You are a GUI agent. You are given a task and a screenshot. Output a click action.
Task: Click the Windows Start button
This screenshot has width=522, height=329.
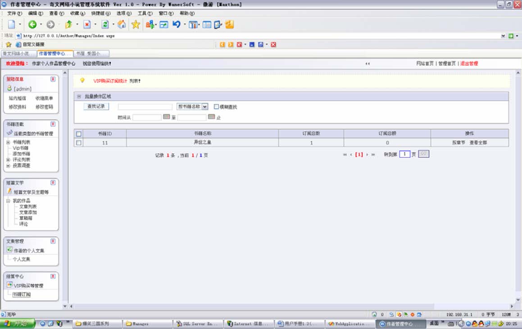pos(18,324)
